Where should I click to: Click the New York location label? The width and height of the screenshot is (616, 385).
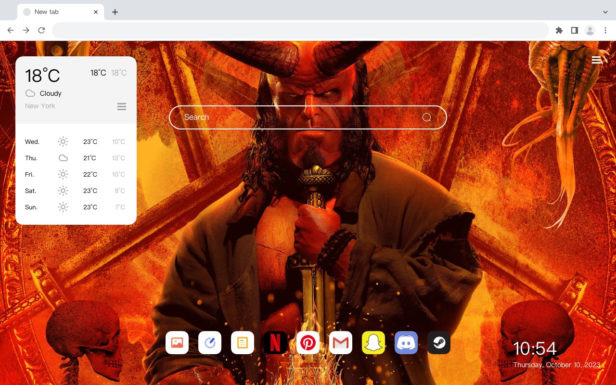tap(40, 106)
